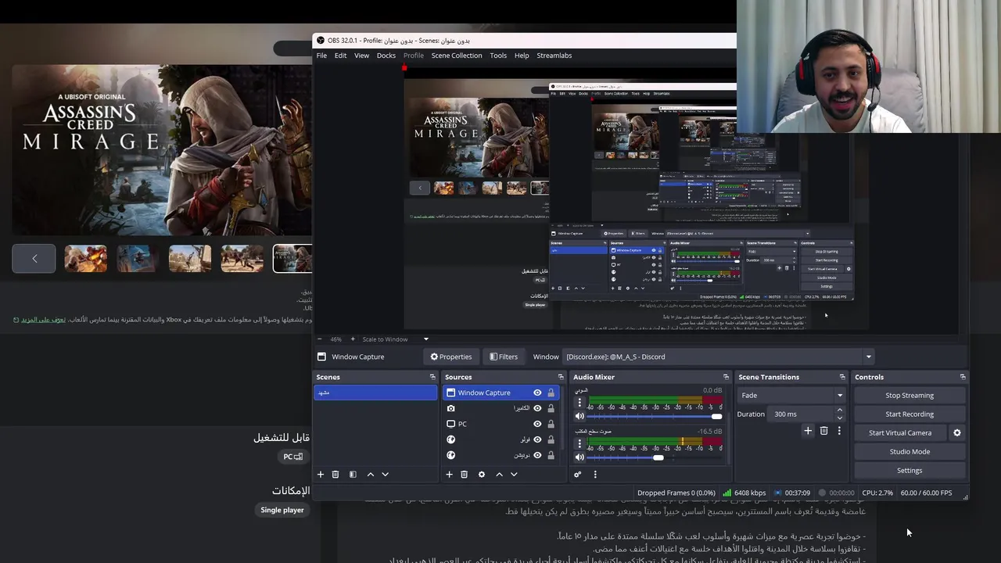Viewport: 1001px width, 563px height.
Task: Open Scale to Window dropdown
Action: (x=396, y=339)
